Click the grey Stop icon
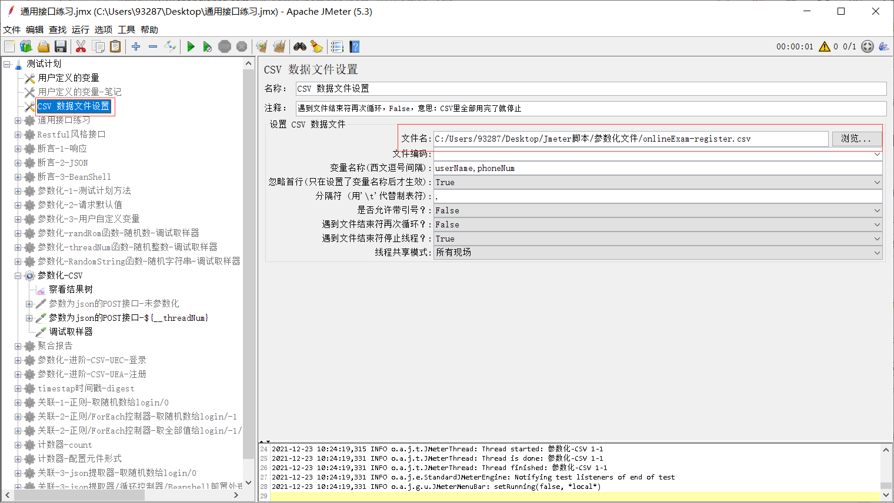Viewport: 894px width, 503px height. (x=225, y=46)
